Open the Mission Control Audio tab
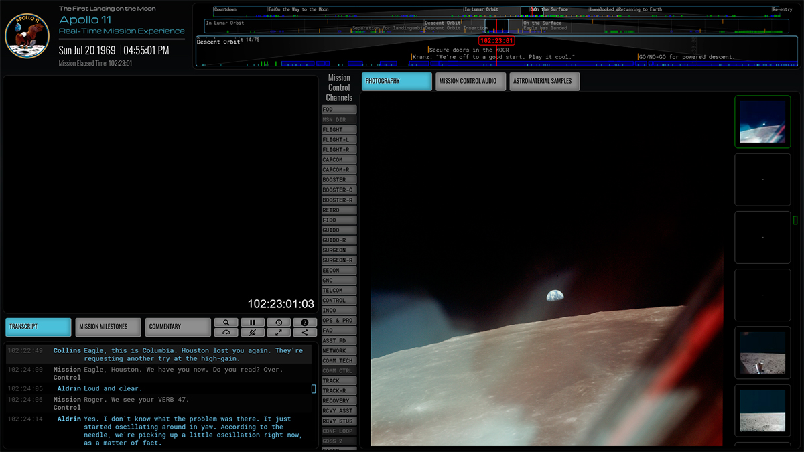Image resolution: width=804 pixels, height=452 pixels. (472, 82)
